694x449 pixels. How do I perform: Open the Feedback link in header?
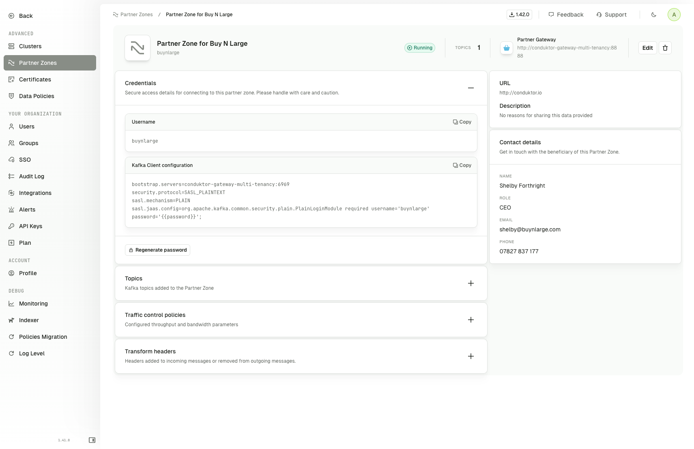[566, 15]
